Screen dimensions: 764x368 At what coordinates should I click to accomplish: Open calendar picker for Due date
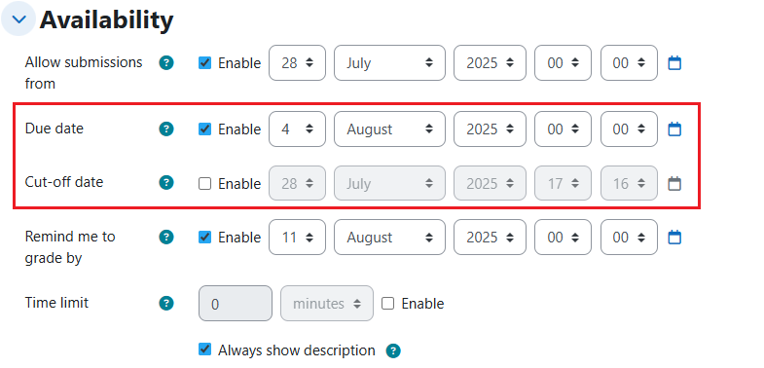[674, 129]
